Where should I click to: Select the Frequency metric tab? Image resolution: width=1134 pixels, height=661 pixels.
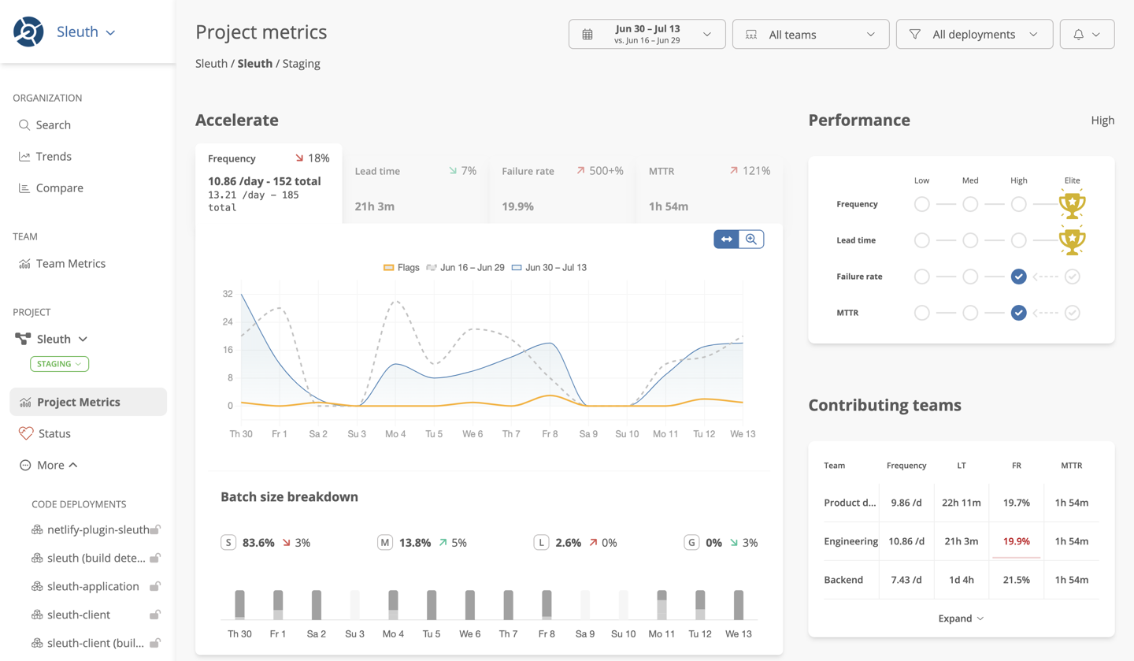coord(269,184)
